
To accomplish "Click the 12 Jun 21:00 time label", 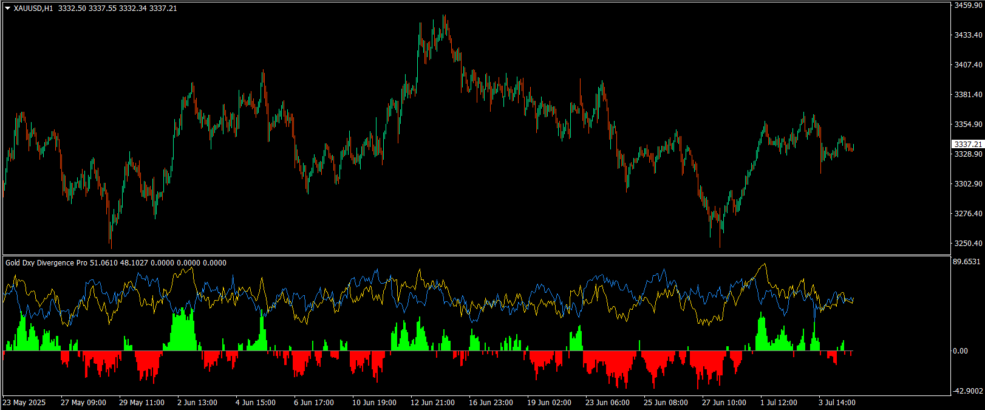I will click(x=433, y=403).
